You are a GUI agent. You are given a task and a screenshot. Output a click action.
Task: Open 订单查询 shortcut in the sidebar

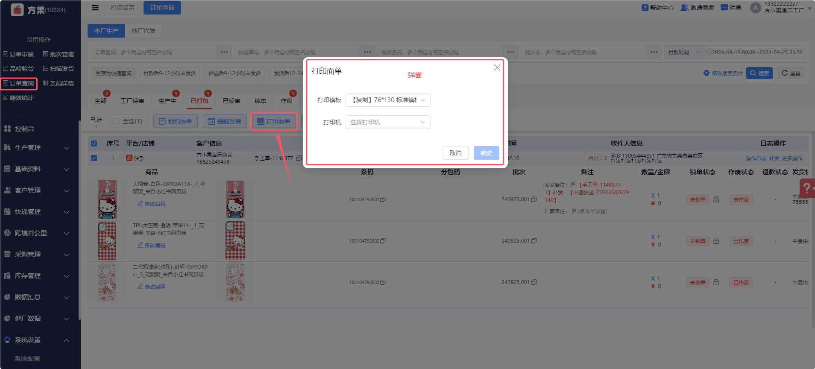(x=18, y=83)
